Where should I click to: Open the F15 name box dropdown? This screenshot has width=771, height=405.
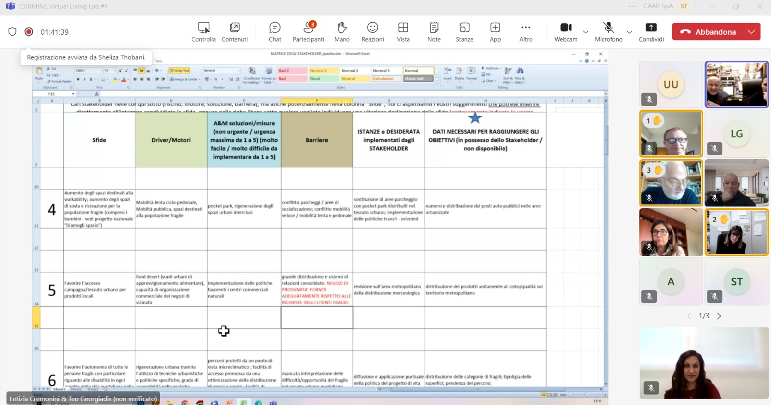[73, 94]
